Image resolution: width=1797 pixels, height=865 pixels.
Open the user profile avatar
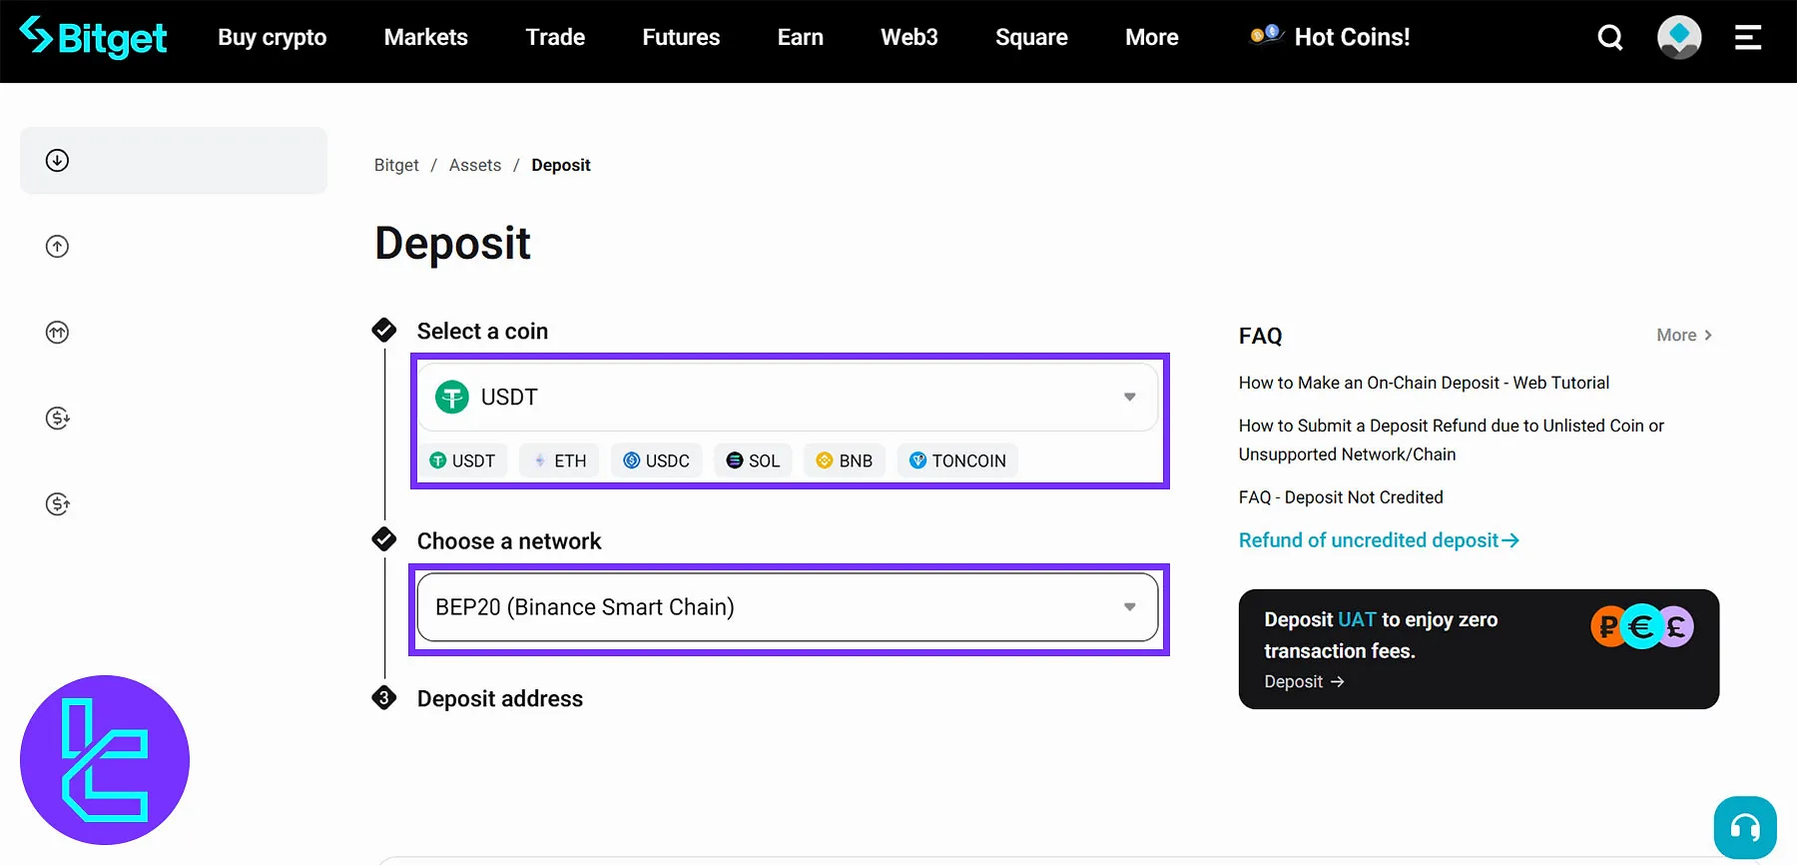(x=1679, y=38)
